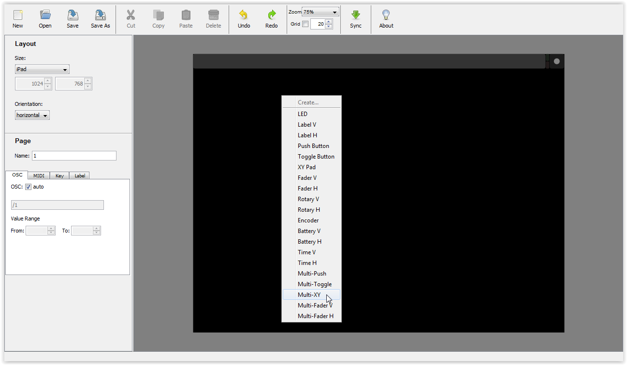Open About with the lightbulb icon

[x=386, y=15]
